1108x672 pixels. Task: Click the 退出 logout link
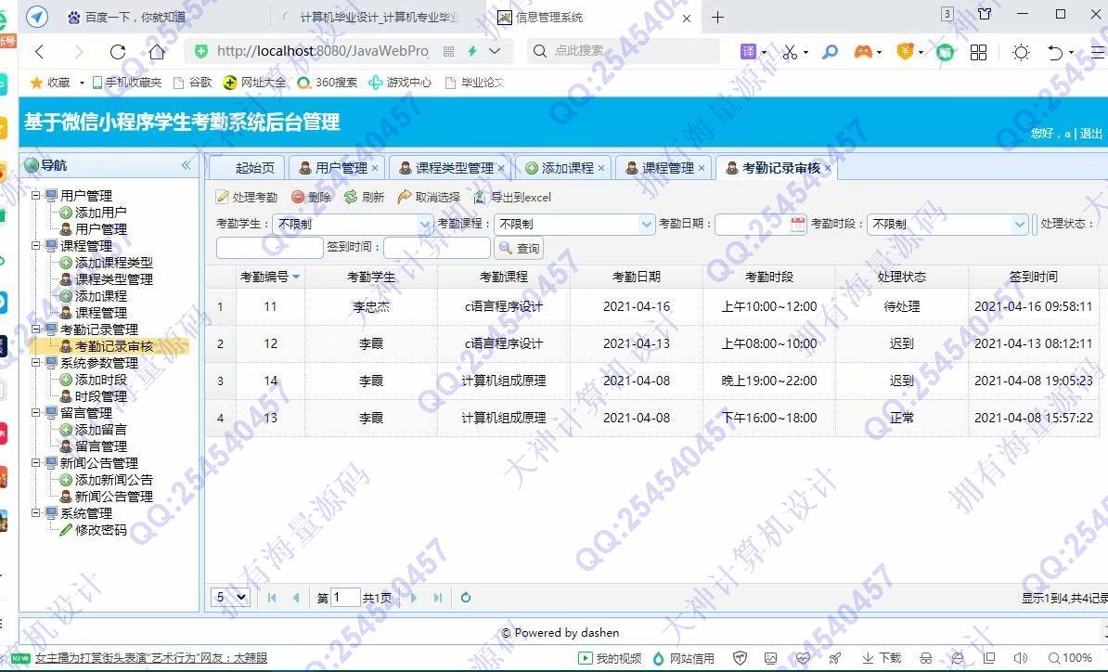coord(1091,133)
